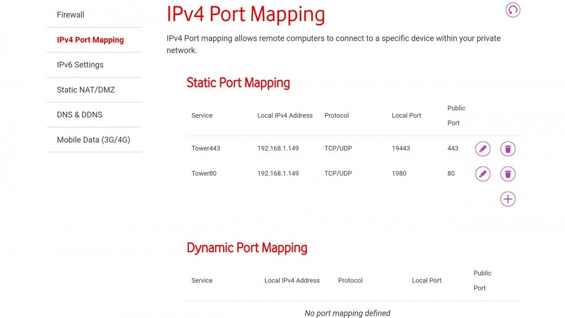Open Mobile Data (3G/4G) page
Viewport: 565px width, 318px height.
(94, 140)
